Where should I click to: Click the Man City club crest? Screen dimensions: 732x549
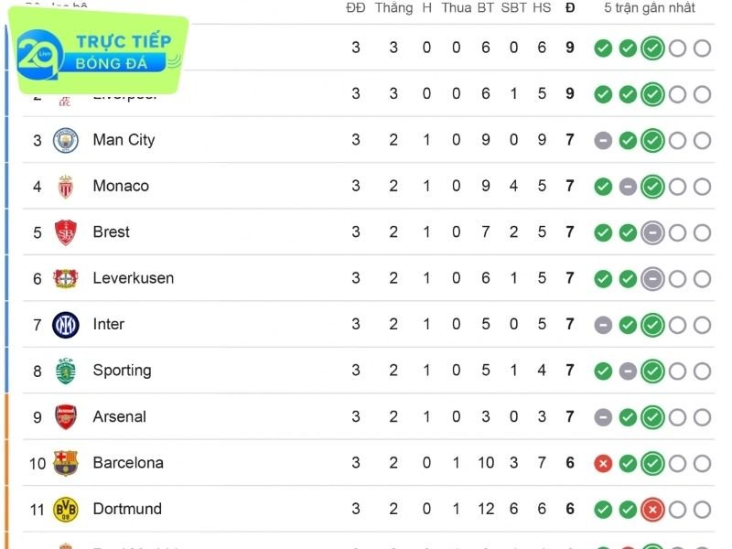point(65,140)
